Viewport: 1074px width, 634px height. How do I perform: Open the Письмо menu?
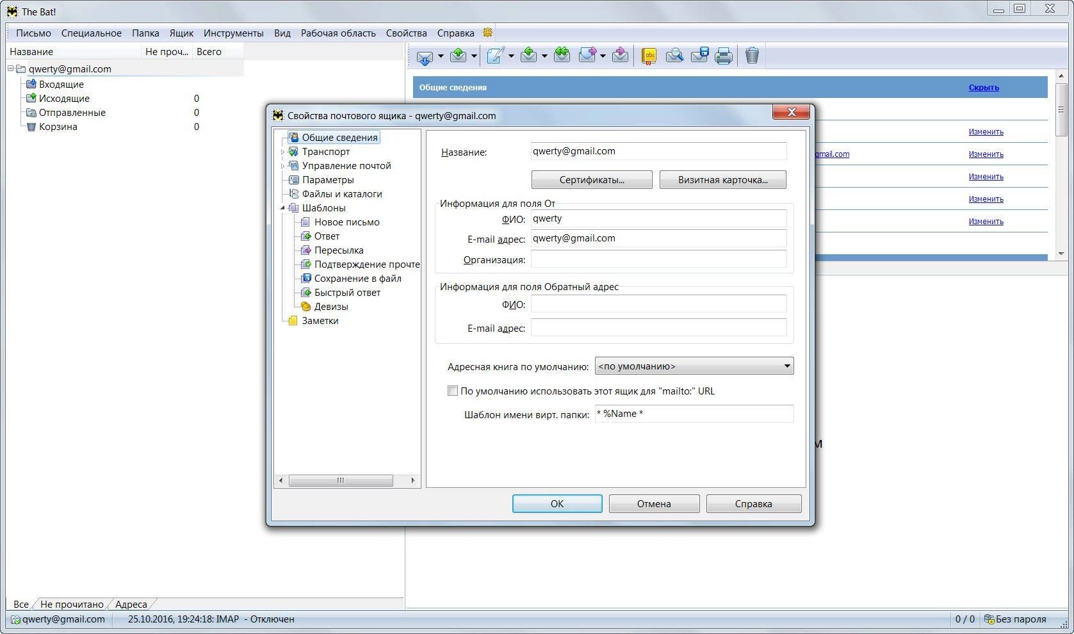point(33,33)
